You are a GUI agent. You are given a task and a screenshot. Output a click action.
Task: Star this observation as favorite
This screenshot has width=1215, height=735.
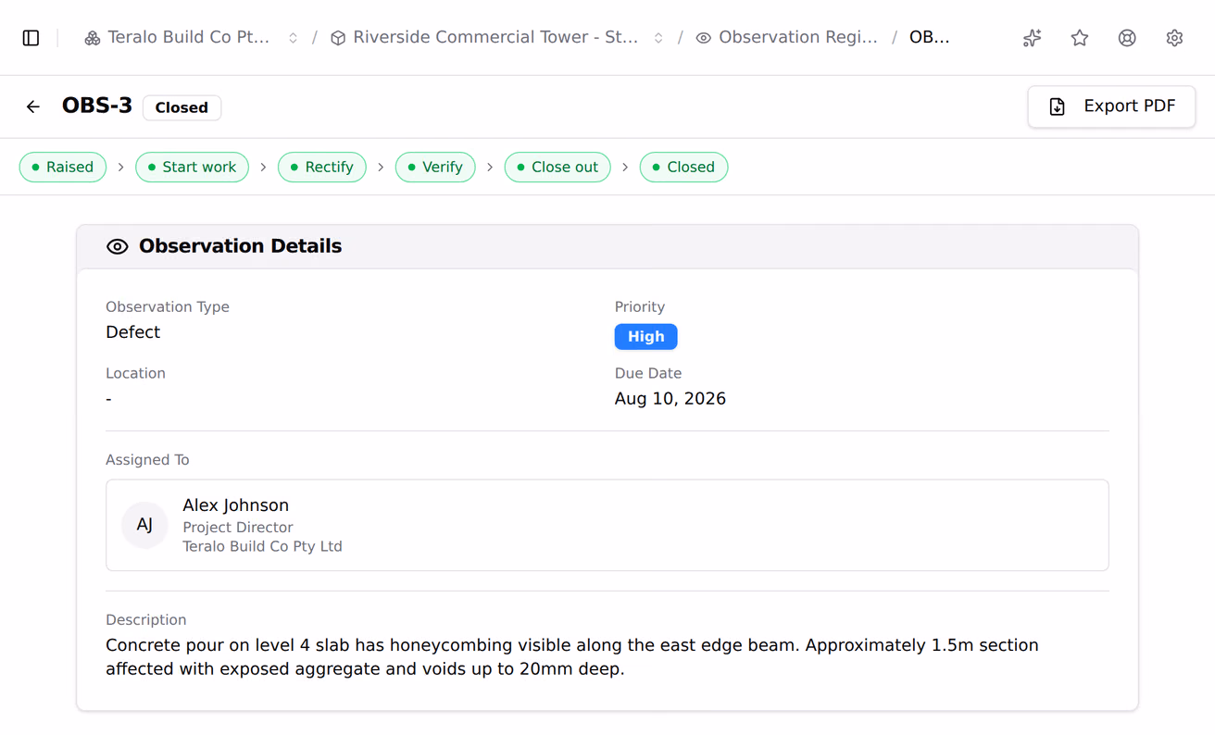pos(1080,38)
